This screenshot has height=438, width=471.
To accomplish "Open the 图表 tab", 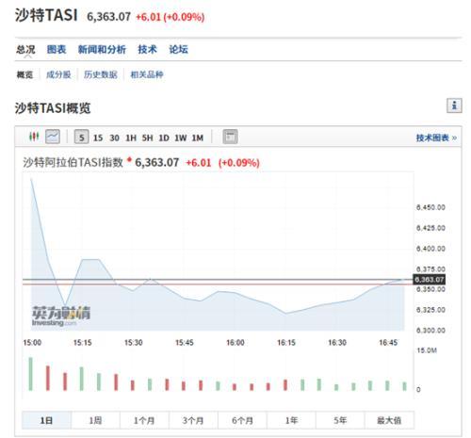I will [57, 49].
